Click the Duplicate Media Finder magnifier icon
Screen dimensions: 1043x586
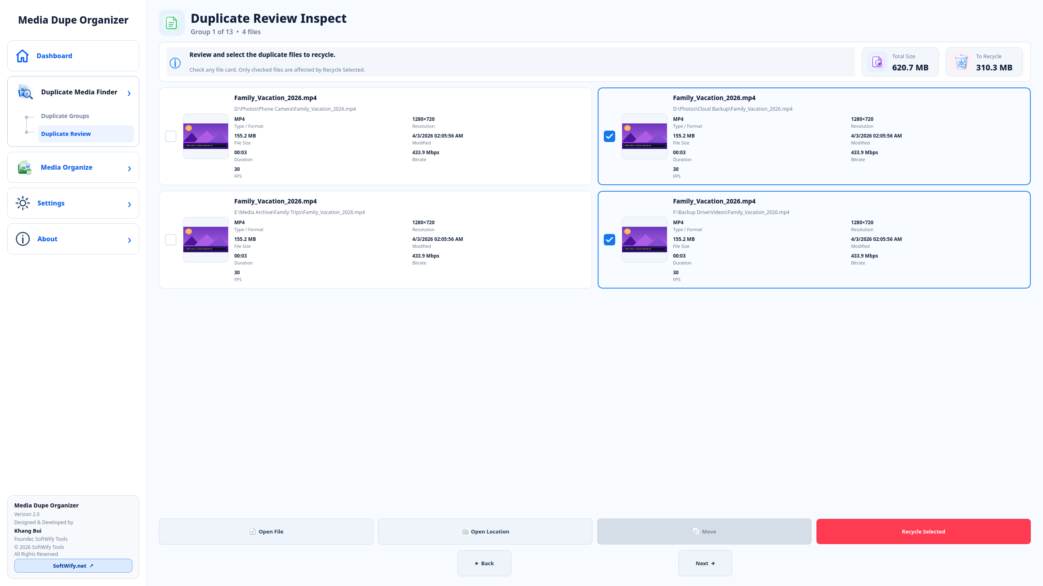pyautogui.click(x=25, y=92)
